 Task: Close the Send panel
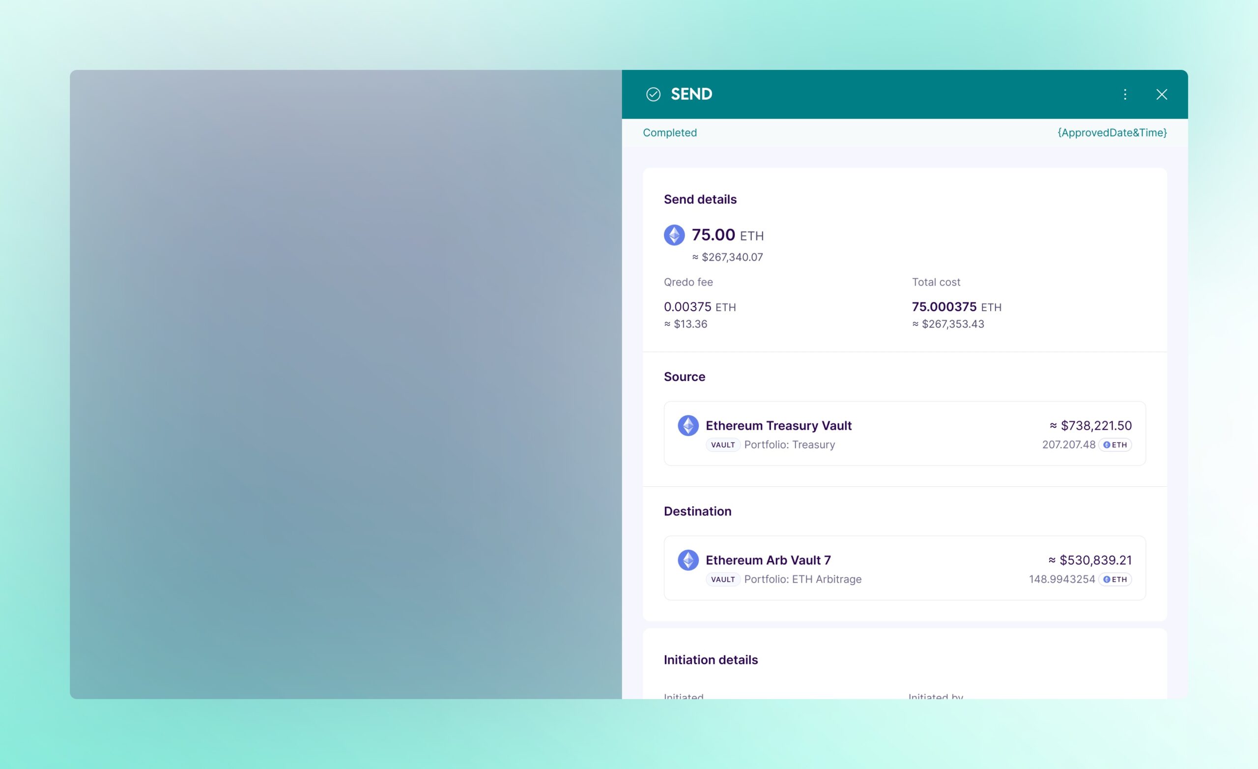[x=1162, y=94]
